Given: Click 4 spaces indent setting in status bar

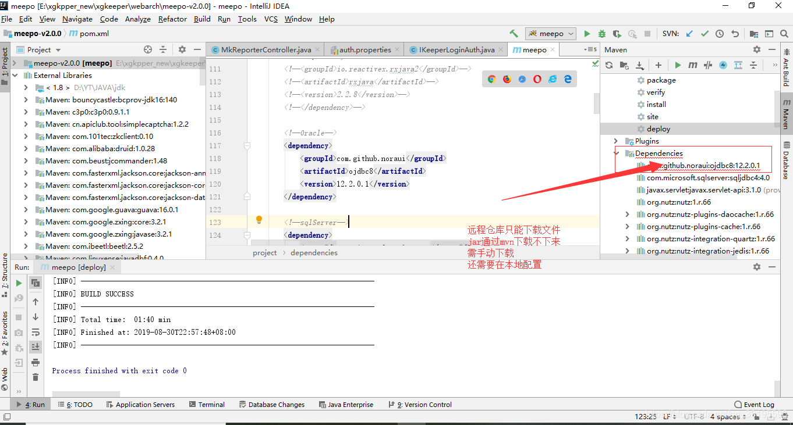Looking at the screenshot, I should tap(729, 417).
